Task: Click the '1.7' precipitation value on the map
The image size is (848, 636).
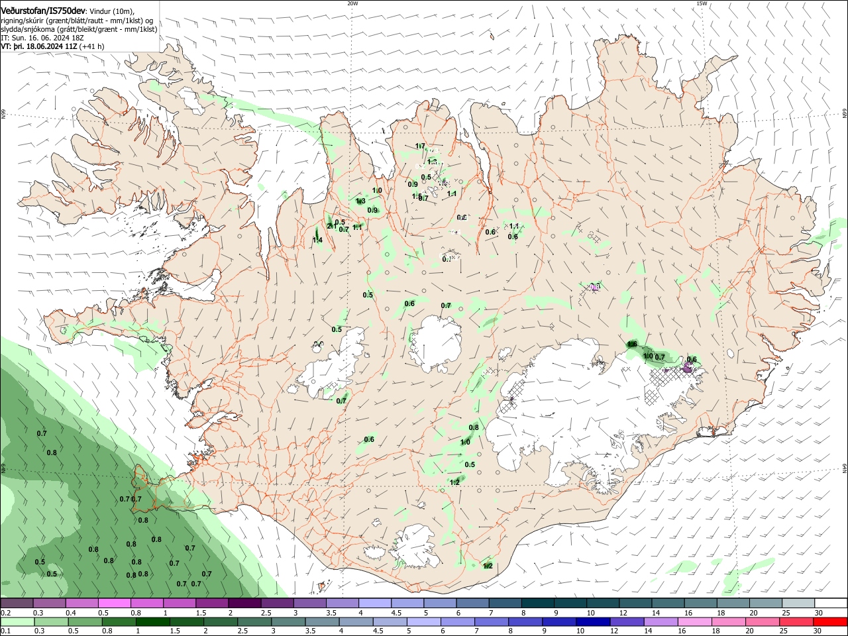Action: (420, 146)
